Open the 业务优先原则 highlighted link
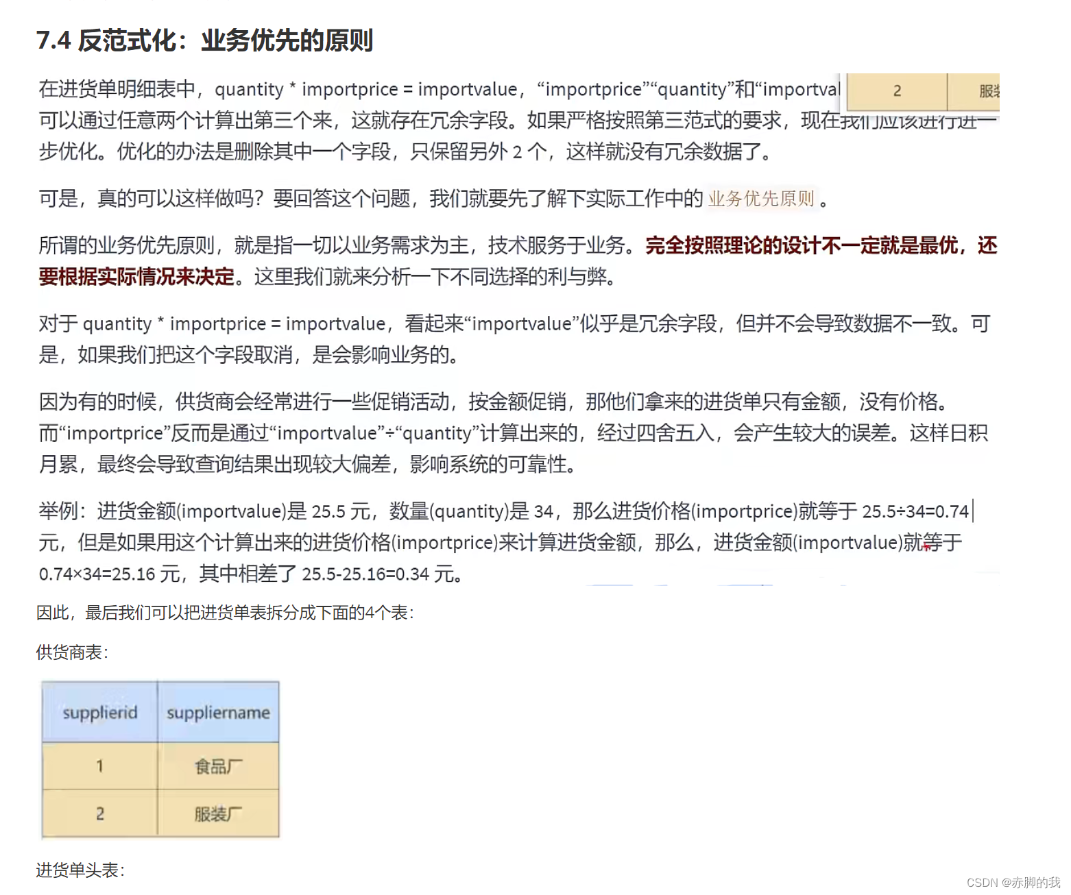 click(760, 198)
